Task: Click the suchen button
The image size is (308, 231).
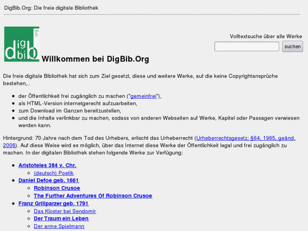Action: [x=292, y=47]
